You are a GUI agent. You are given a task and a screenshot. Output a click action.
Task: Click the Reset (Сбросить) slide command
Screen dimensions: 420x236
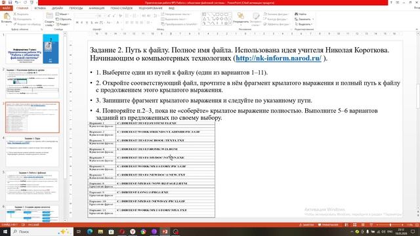tap(64, 19)
